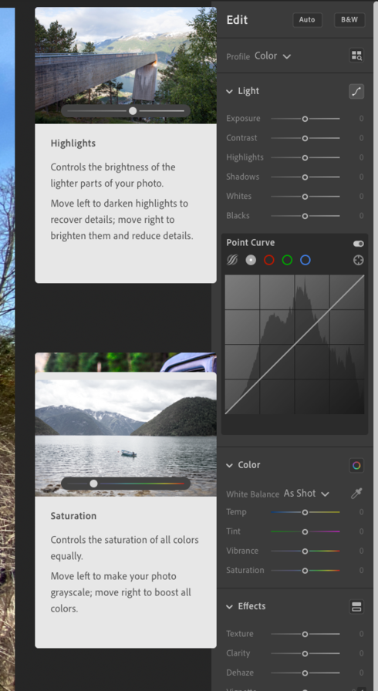Image resolution: width=378 pixels, height=691 pixels.
Task: Open the color mixer wheel icon
Action: pos(356,465)
